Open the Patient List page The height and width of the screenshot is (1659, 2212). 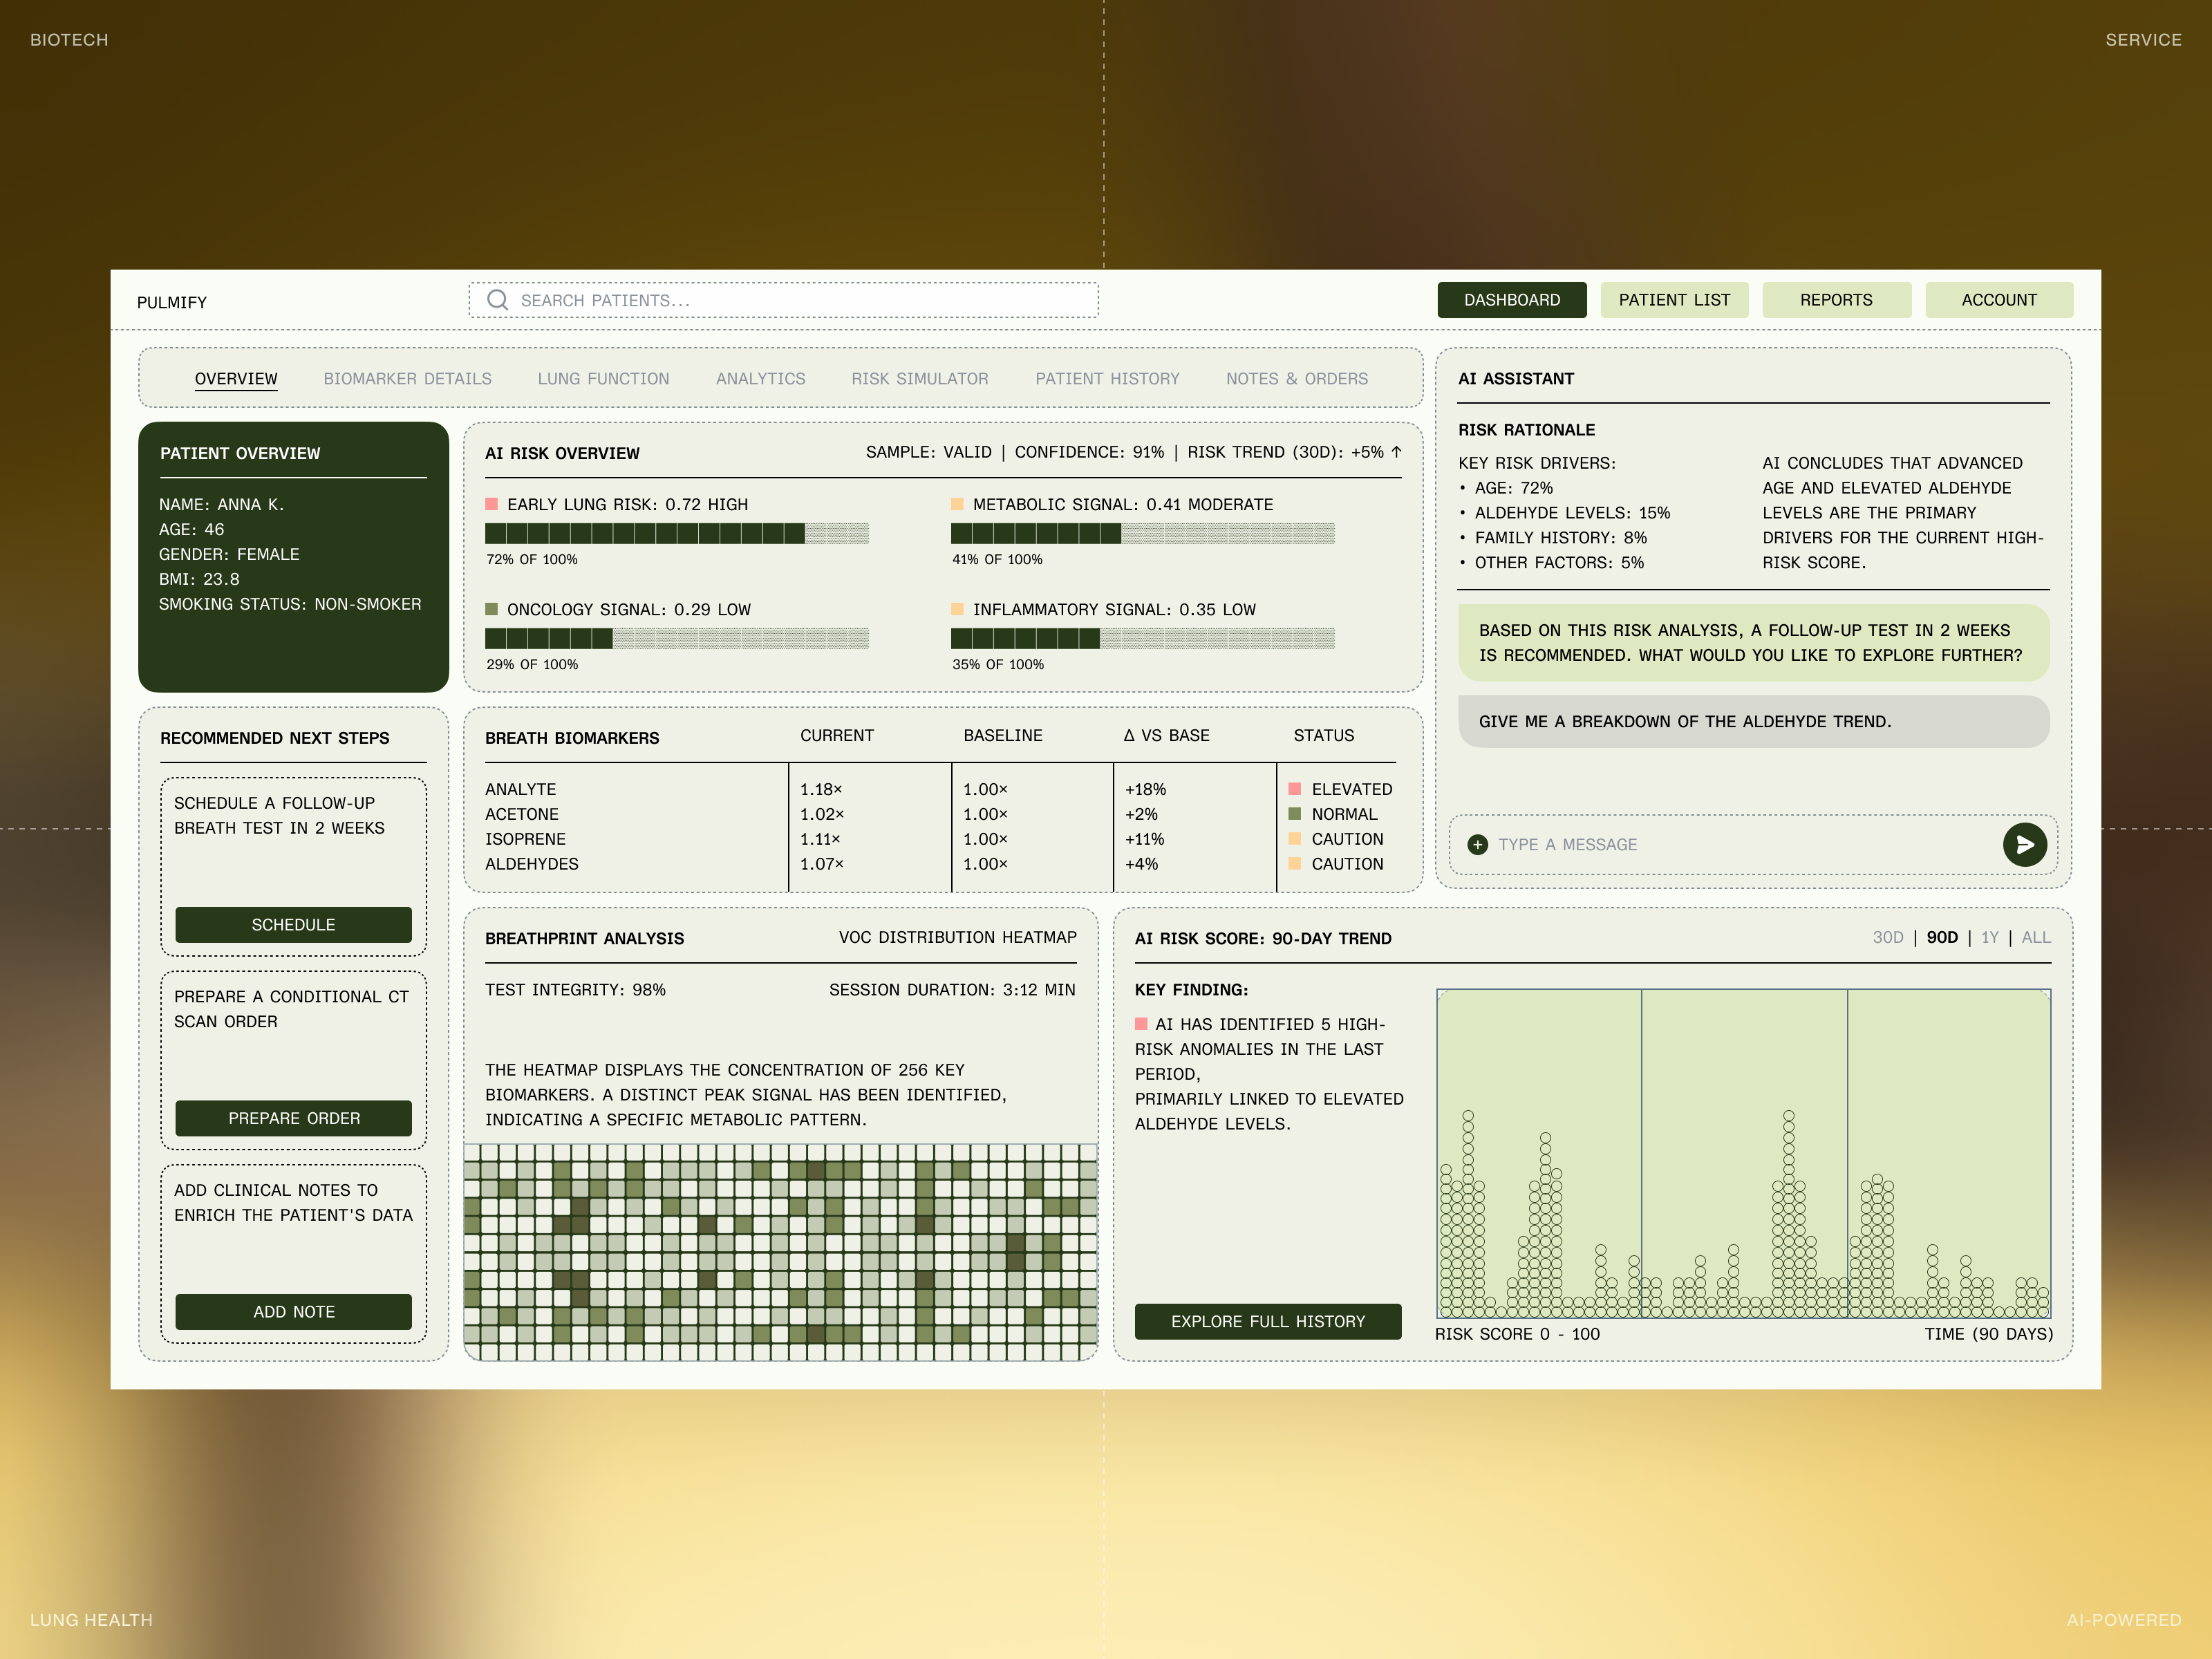point(1673,300)
